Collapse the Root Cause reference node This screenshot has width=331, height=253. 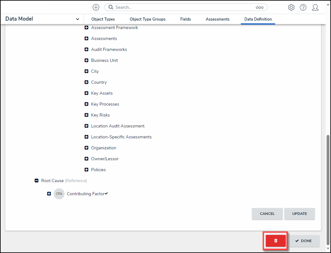37,181
